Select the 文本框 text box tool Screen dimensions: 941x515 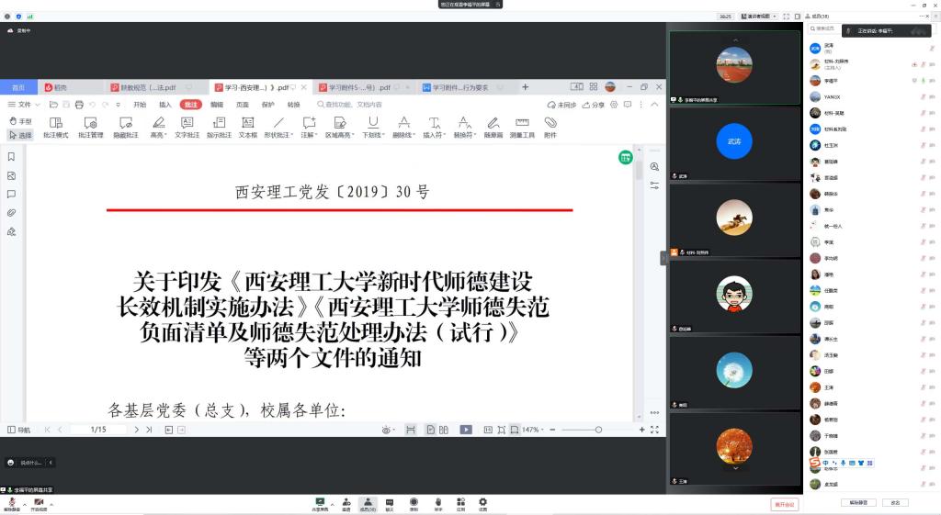tap(248, 128)
